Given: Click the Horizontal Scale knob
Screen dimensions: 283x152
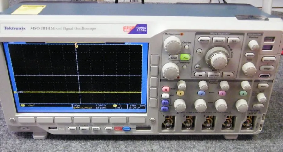Looking at the screenshot, I should tap(249, 69).
